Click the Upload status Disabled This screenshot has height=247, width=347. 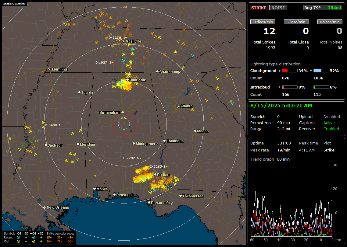click(331, 117)
